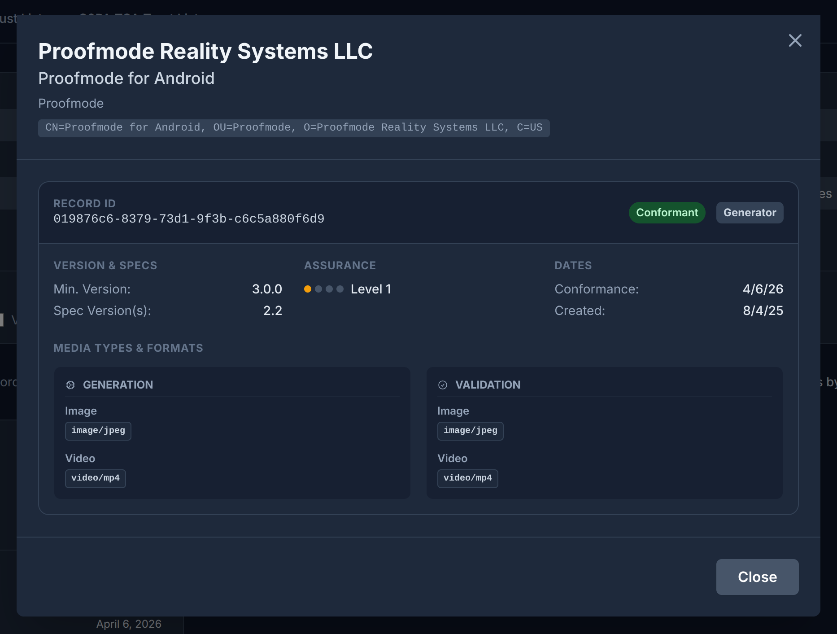This screenshot has height=634, width=837.
Task: Click record ID value 019876c6-8379-73d1-9f3b-c6c5a880f6d9
Action: pos(189,219)
